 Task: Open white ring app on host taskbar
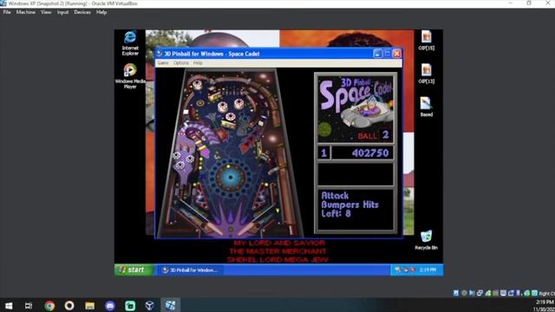point(69,305)
